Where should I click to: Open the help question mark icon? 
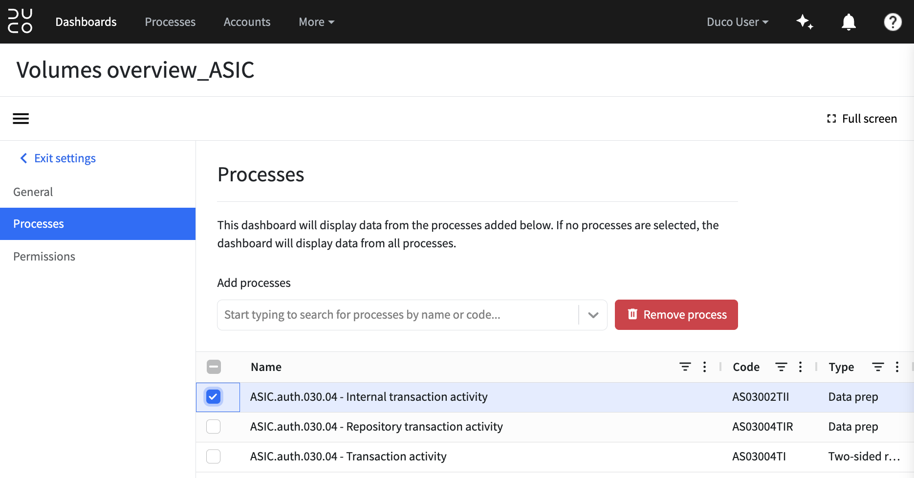pyautogui.click(x=892, y=22)
